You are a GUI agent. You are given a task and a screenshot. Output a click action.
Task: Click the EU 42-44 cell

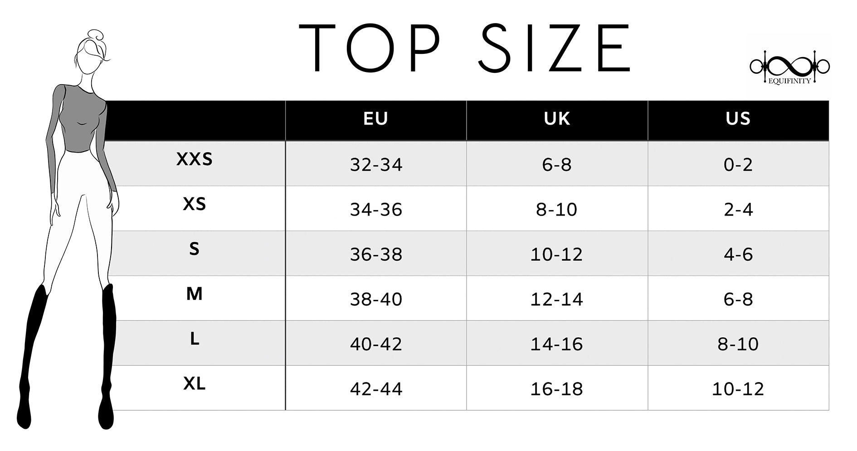[376, 389]
